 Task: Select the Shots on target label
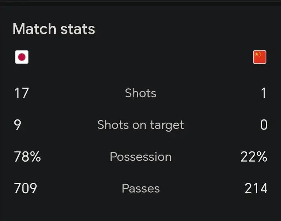point(140,125)
